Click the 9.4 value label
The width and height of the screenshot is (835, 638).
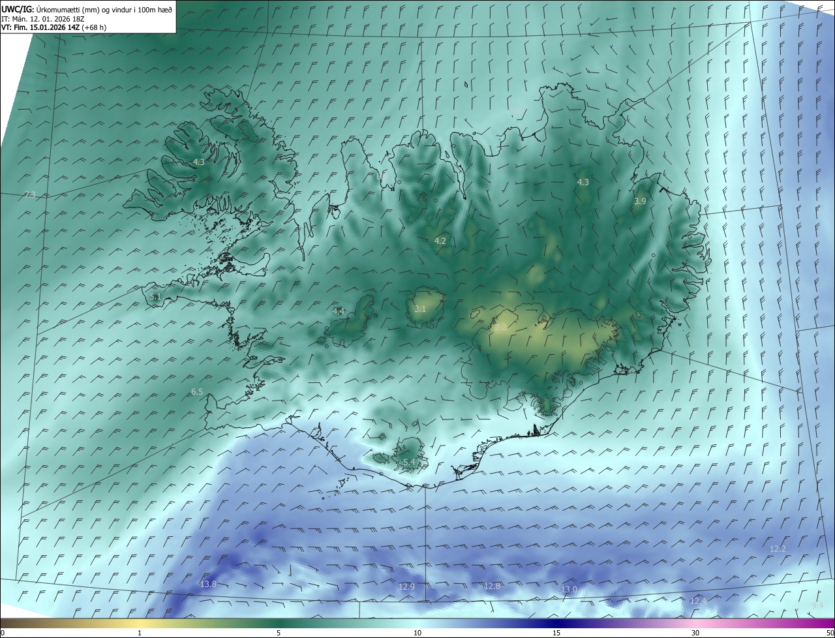(x=817, y=606)
